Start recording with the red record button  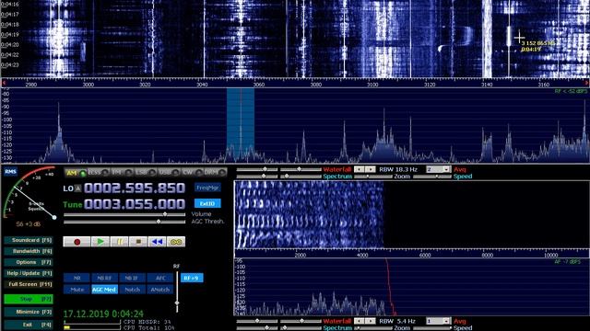point(77,242)
